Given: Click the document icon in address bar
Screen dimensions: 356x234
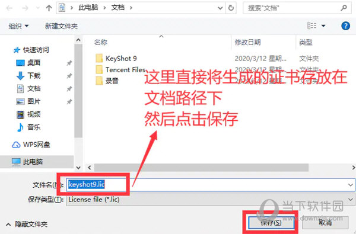Looking at the screenshot, I should pos(62,8).
